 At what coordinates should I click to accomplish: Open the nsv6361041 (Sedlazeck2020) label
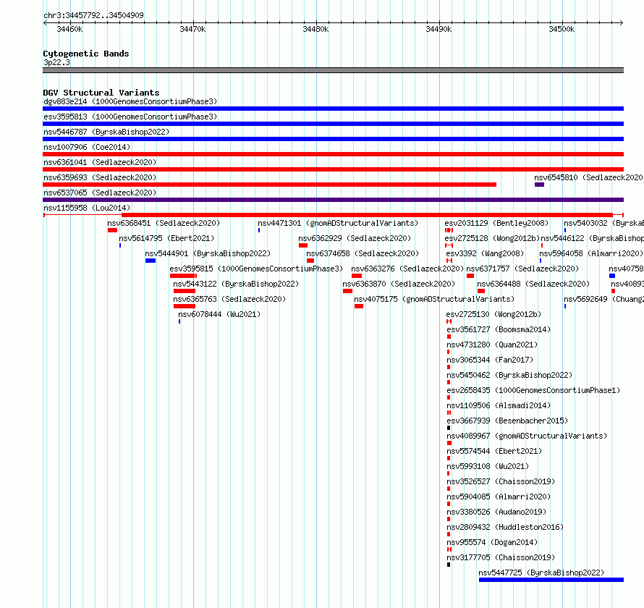(100, 162)
